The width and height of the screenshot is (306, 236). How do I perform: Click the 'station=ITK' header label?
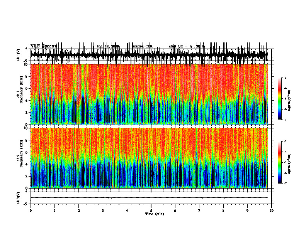tap(143, 46)
